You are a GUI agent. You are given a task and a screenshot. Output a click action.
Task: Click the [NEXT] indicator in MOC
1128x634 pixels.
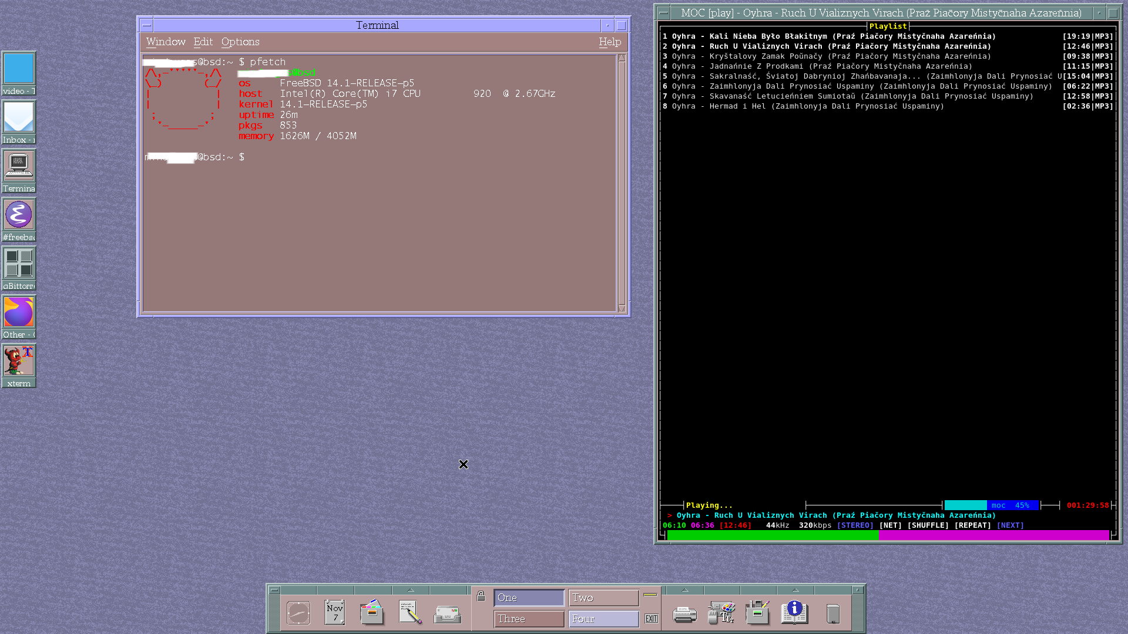(1010, 525)
